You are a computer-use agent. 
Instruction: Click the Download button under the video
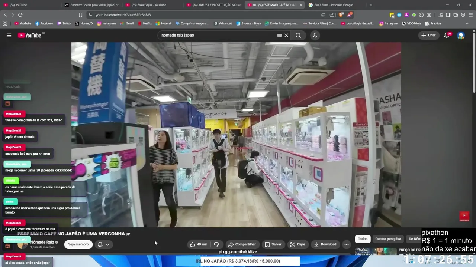pos(325,244)
